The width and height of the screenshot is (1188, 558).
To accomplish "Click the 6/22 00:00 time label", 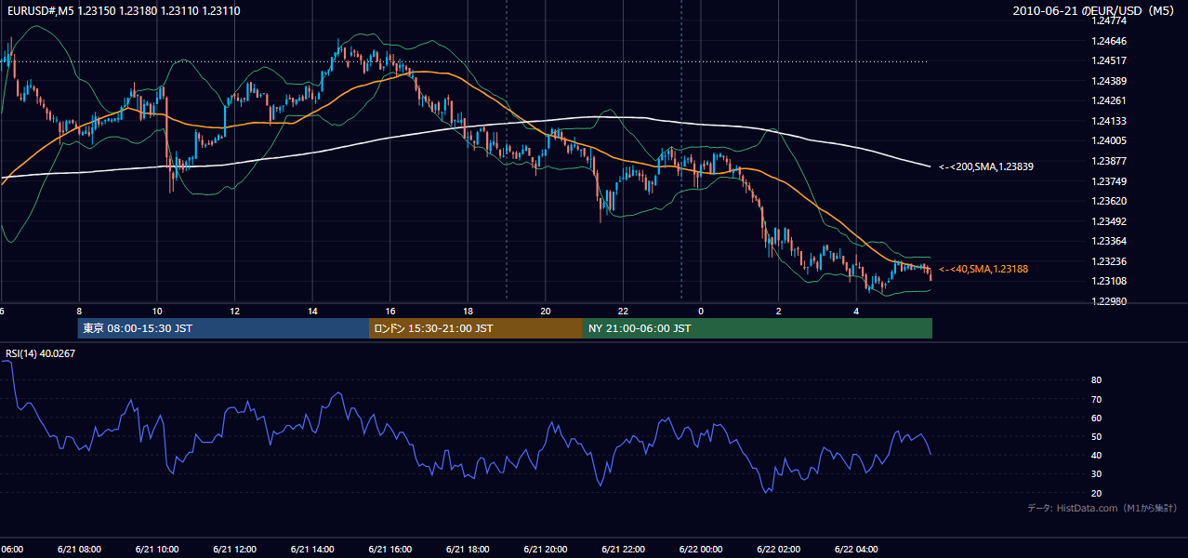I will point(701,550).
